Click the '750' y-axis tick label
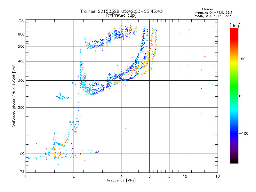This screenshot has width=256, height=192. pos(21,20)
